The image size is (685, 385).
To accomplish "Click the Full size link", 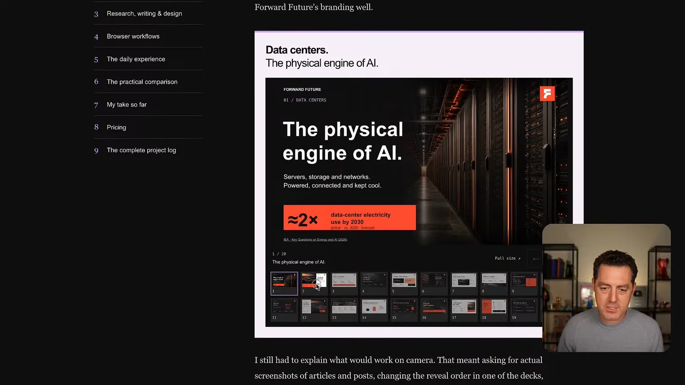I will [x=508, y=258].
